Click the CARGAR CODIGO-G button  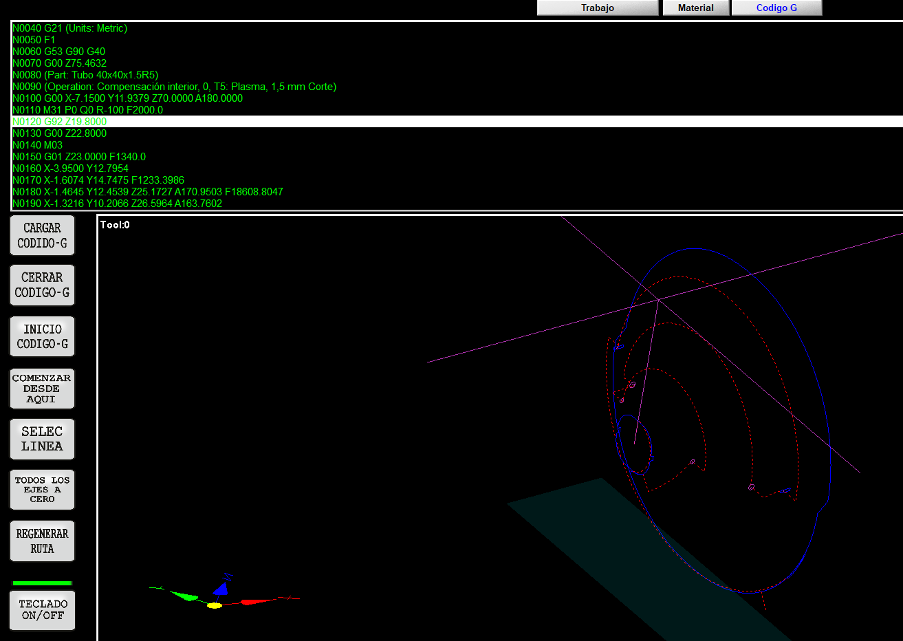42,235
